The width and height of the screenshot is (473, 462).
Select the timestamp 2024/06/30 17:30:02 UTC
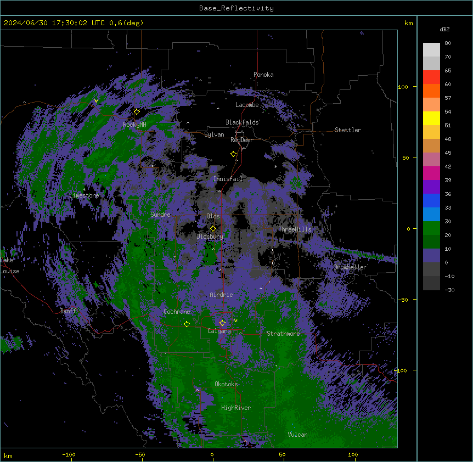click(x=54, y=23)
